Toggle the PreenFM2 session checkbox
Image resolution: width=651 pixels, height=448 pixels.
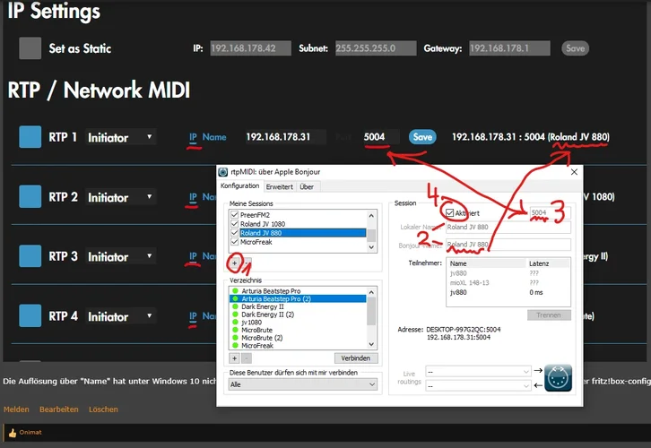[x=235, y=215]
